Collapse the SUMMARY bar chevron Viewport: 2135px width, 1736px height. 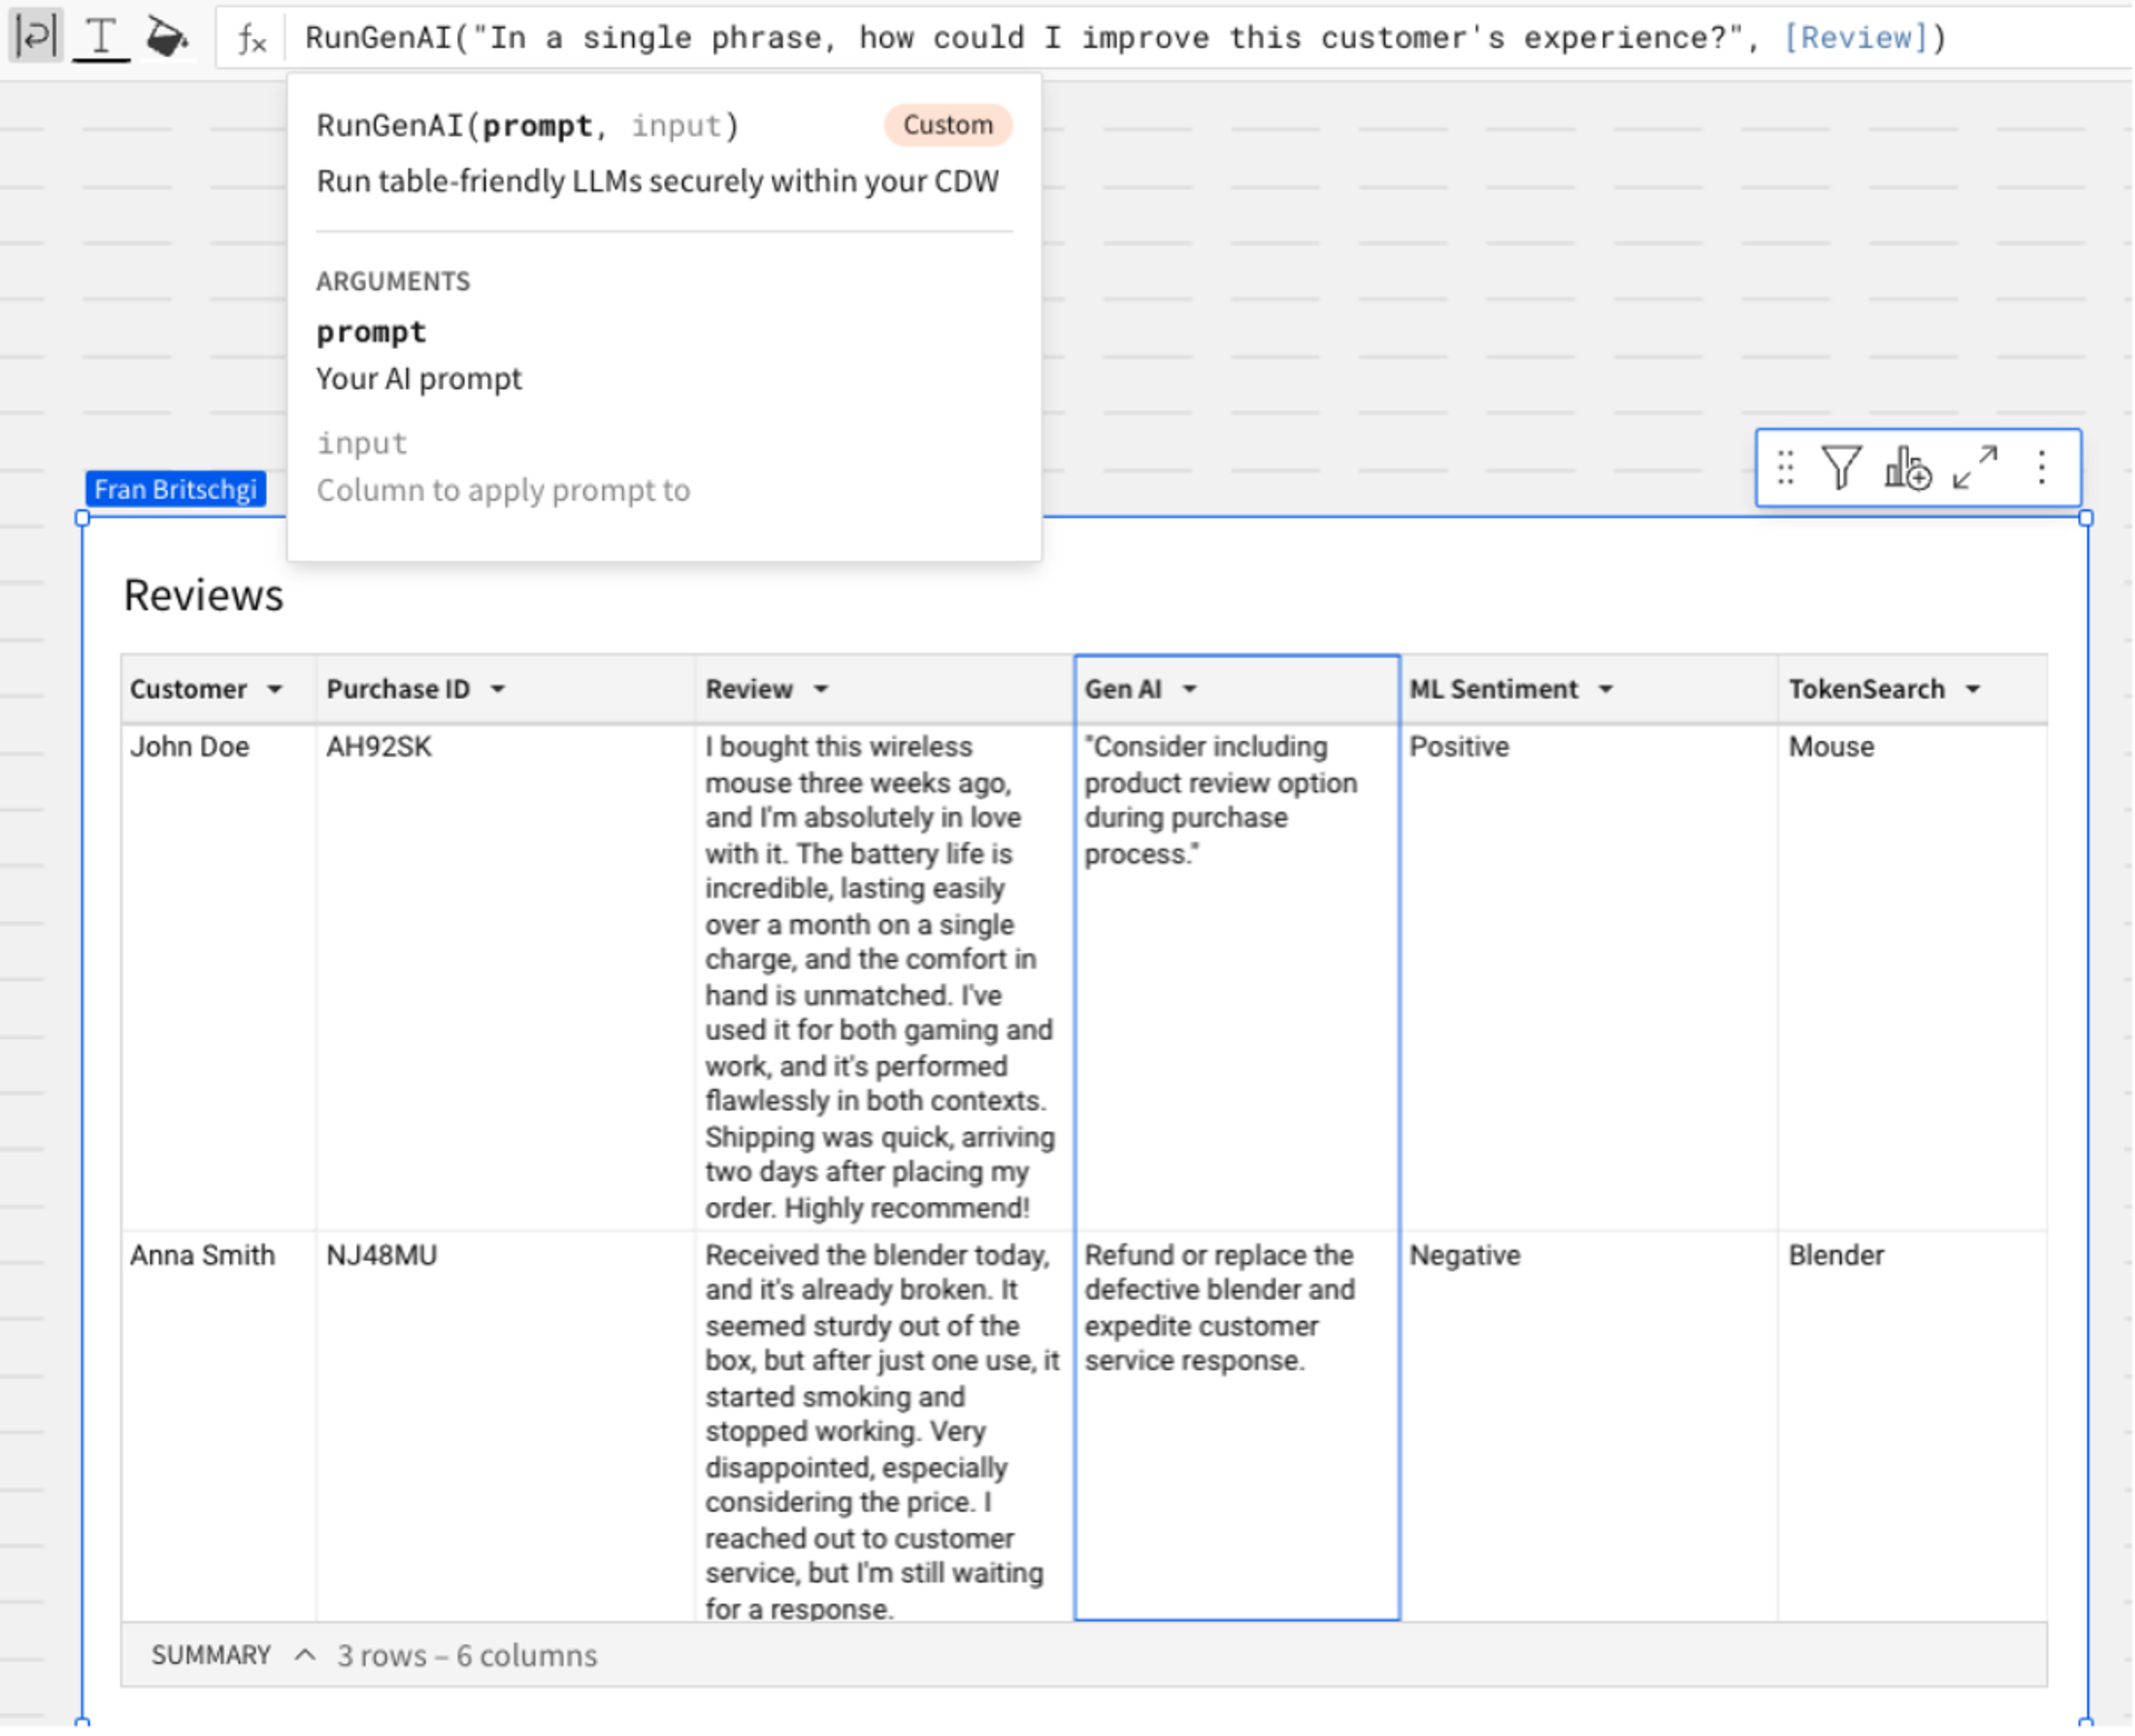pyautogui.click(x=306, y=1655)
